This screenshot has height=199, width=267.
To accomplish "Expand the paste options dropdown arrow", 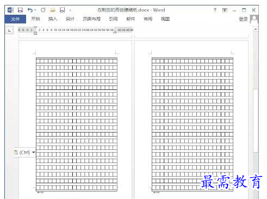I will [x=34, y=152].
